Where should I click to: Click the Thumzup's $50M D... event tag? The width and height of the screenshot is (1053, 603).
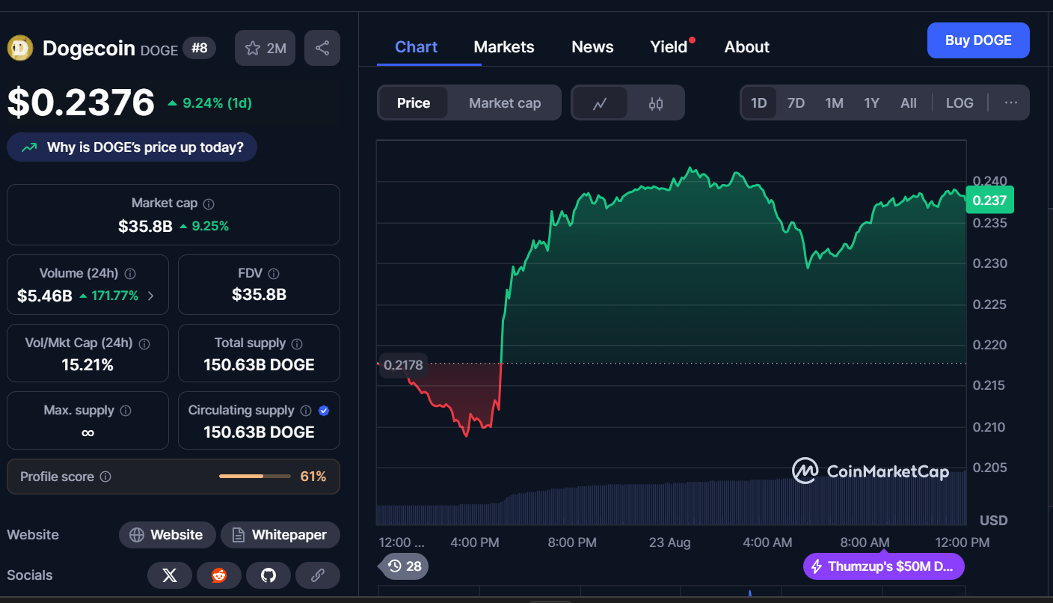click(x=884, y=566)
